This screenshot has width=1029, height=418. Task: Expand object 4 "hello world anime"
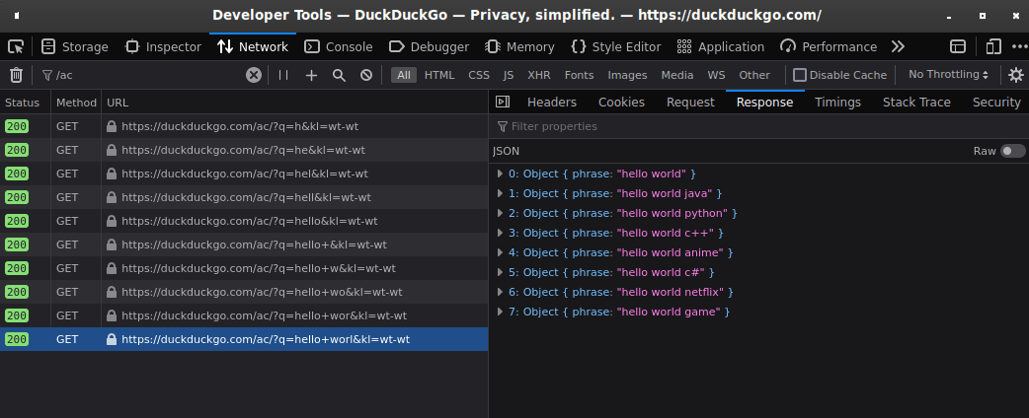click(500, 252)
